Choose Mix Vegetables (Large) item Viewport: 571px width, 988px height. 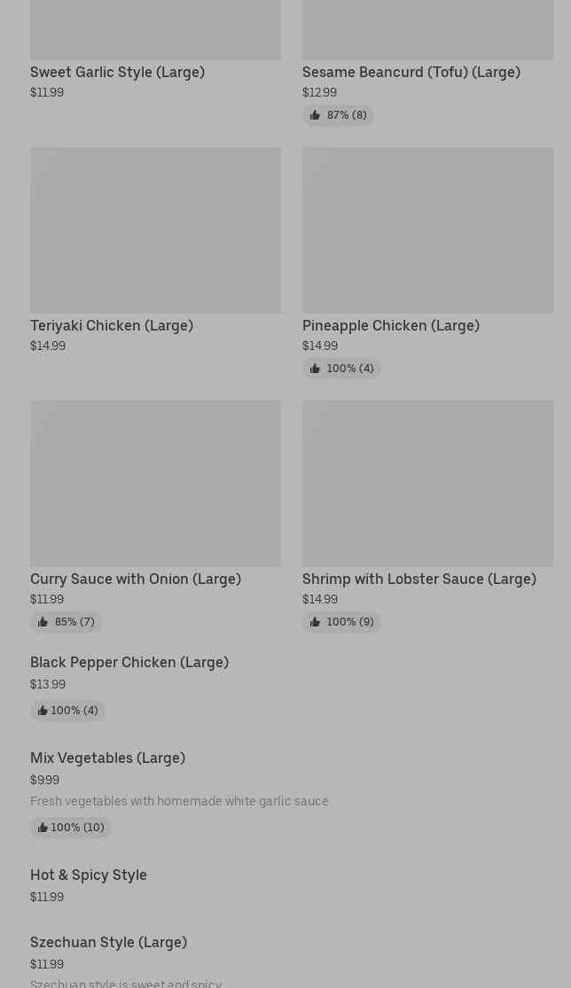pyautogui.click(x=107, y=758)
